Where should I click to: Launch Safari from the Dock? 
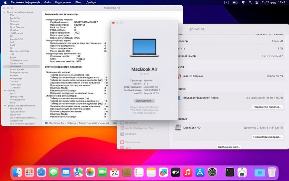pos(42,172)
